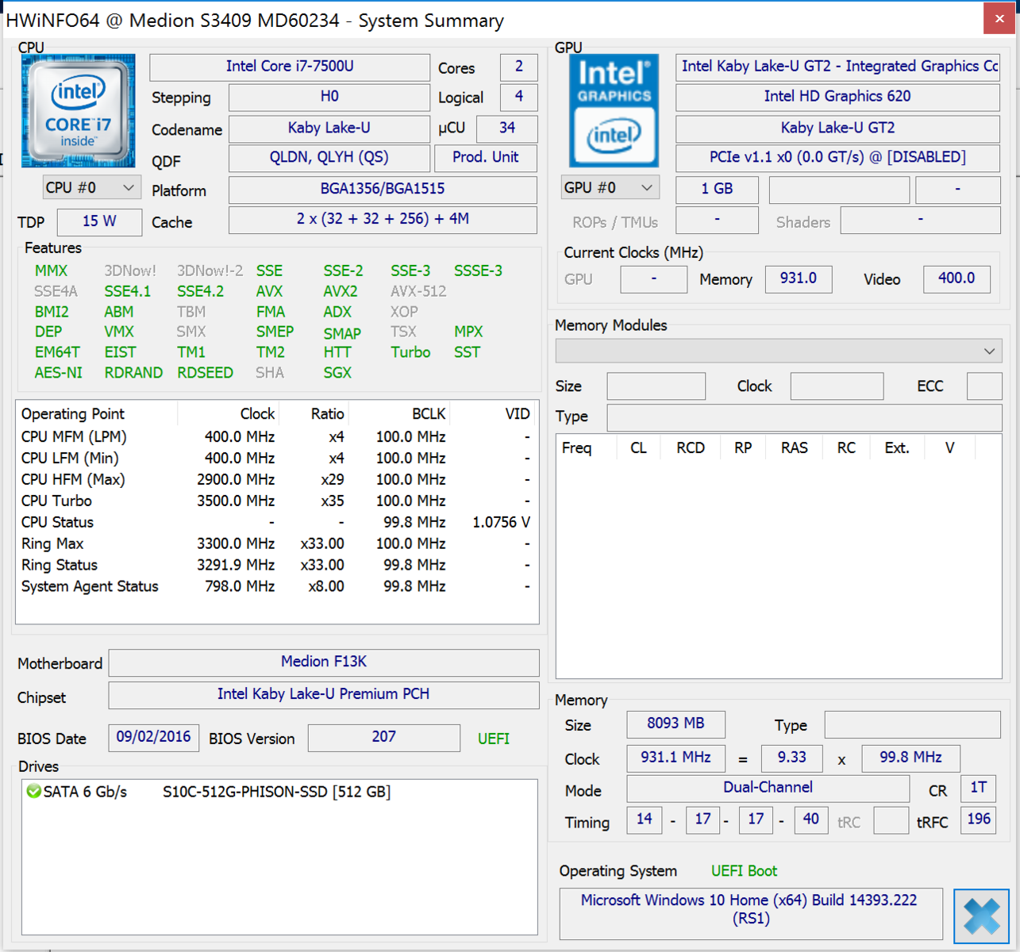The height and width of the screenshot is (952, 1020).
Task: Click the green check icon beside SATA 6 Gb/s
Action: click(x=33, y=792)
